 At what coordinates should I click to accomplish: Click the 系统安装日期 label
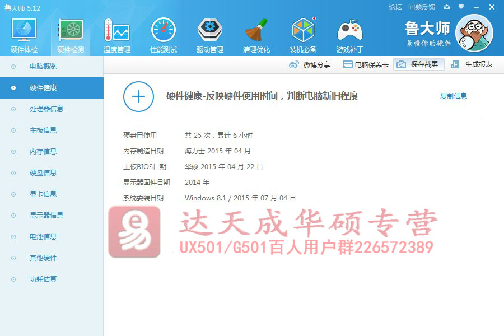pyautogui.click(x=143, y=198)
